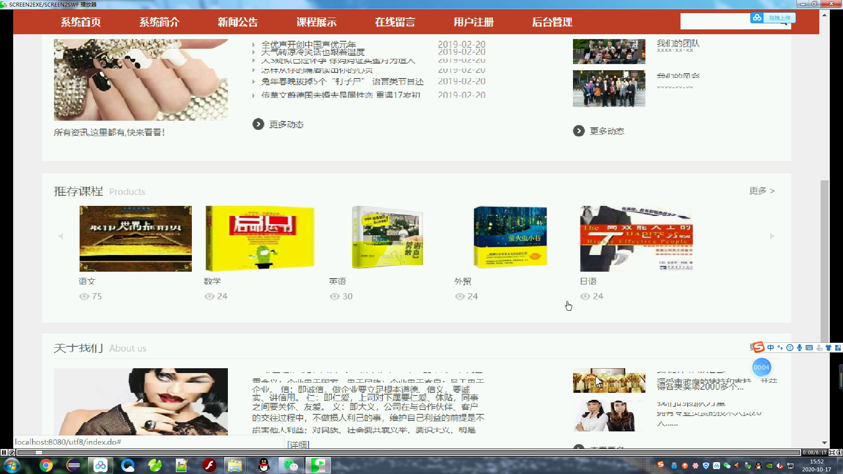Open the 英语 course book cover
This screenshot has height=474, width=843.
pos(387,237)
